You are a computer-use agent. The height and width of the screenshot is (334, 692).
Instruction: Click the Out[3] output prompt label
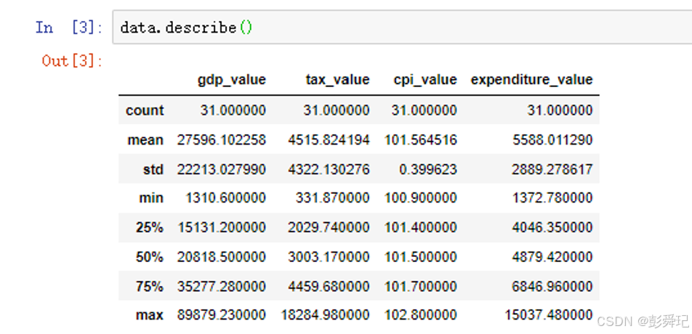tap(73, 60)
